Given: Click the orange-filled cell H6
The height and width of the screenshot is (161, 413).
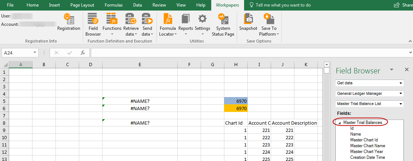Looking at the screenshot, I should (x=236, y=108).
